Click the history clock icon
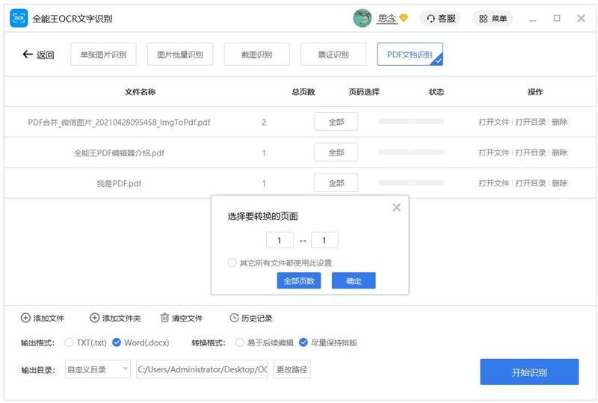 click(234, 318)
